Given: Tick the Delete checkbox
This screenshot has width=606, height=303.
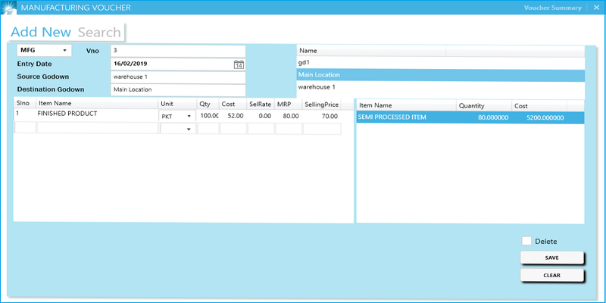Looking at the screenshot, I should pyautogui.click(x=526, y=241).
